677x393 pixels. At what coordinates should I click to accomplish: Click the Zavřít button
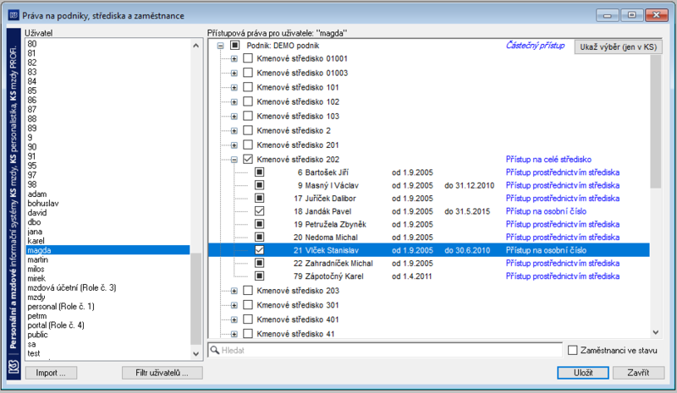638,373
